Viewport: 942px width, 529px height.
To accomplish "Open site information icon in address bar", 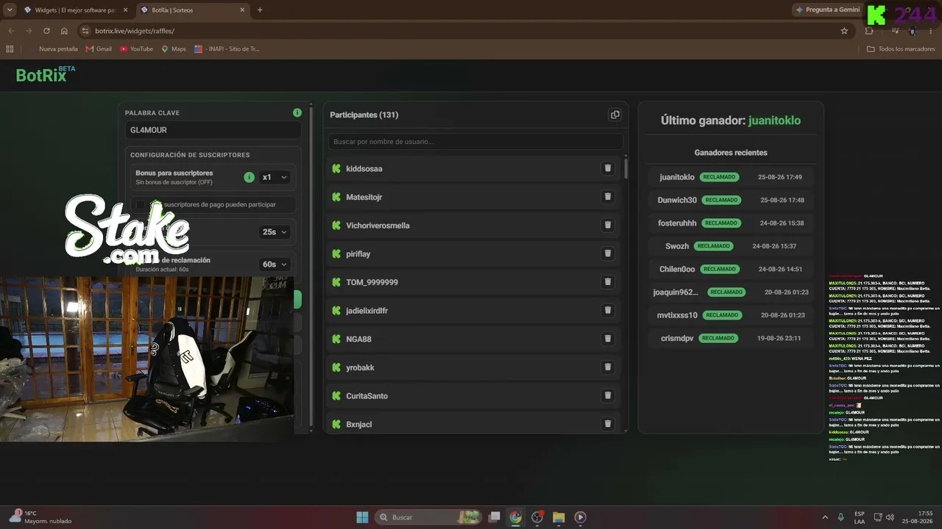I will click(85, 31).
